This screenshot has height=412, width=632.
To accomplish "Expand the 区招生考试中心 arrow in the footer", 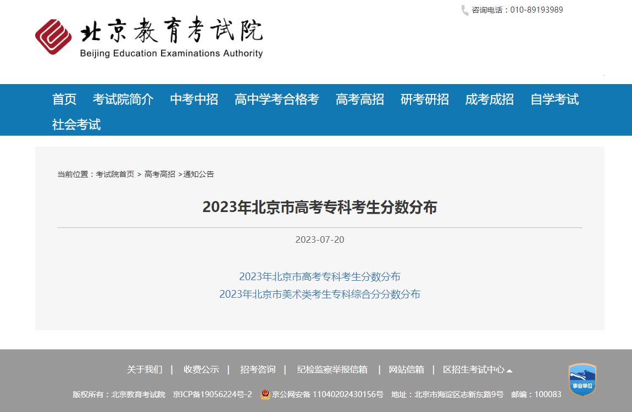I will pos(509,370).
